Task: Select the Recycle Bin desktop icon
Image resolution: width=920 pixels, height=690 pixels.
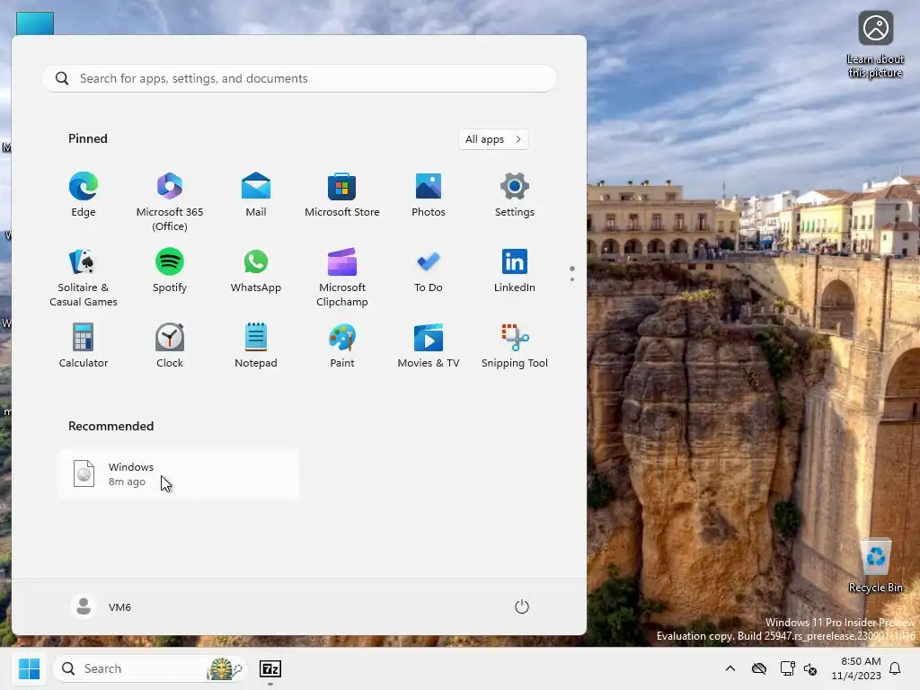Action: point(875,566)
